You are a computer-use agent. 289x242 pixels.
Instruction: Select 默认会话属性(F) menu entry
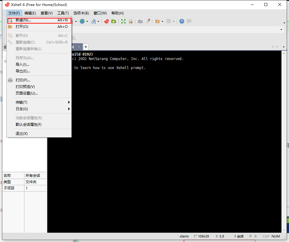coord(39,125)
